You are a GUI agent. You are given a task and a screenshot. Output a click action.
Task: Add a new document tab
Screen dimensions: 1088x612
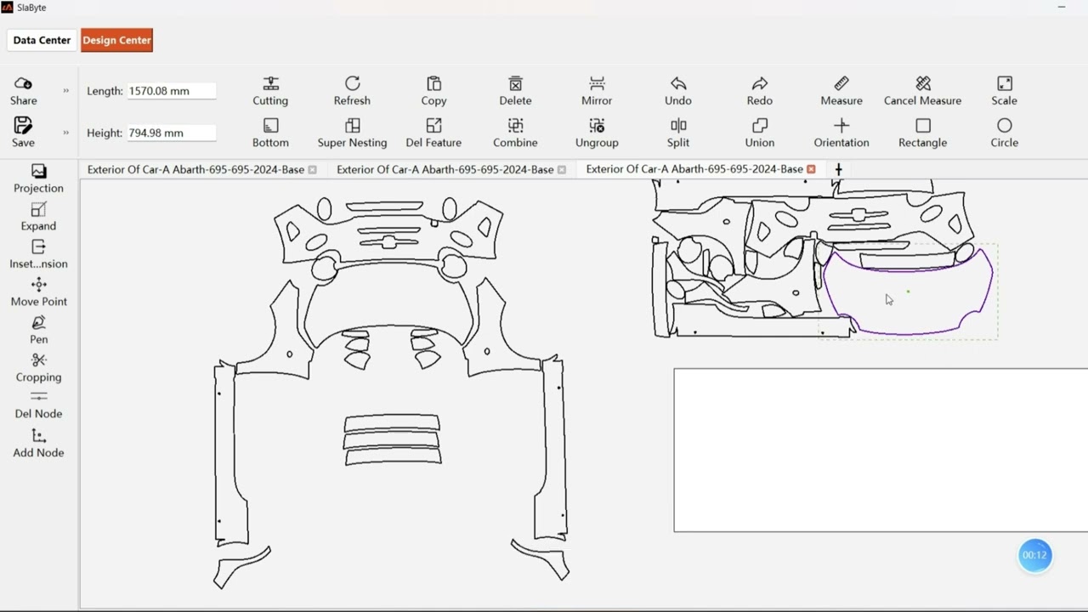point(838,169)
